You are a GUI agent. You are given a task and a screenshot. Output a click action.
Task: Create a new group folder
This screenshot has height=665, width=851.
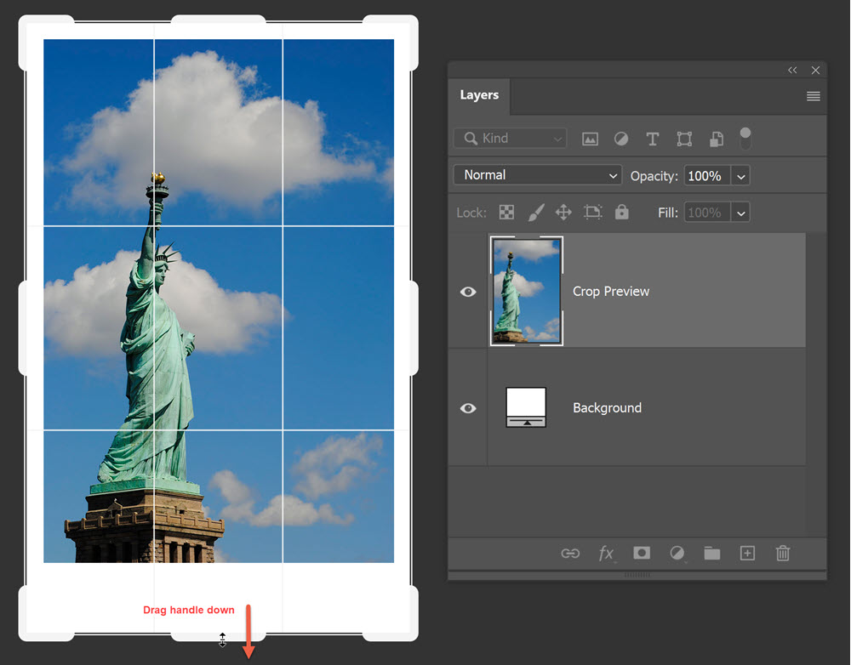[712, 554]
